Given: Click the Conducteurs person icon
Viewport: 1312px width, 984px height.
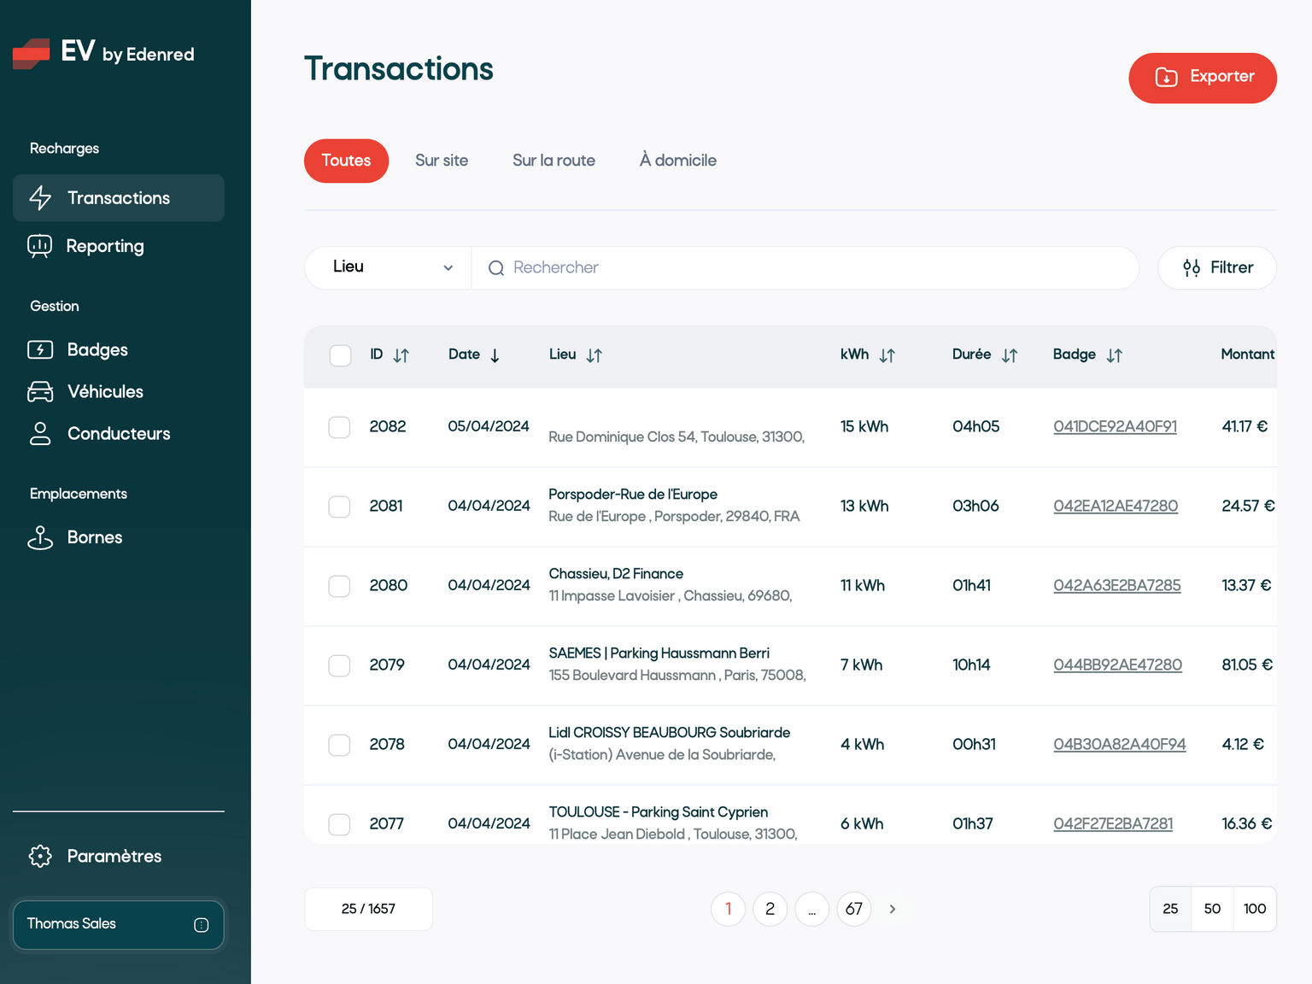Looking at the screenshot, I should tap(40, 433).
